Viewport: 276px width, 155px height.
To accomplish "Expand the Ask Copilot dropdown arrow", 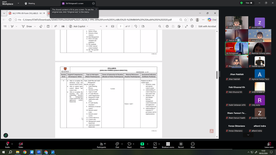I will [x=87, y=26].
